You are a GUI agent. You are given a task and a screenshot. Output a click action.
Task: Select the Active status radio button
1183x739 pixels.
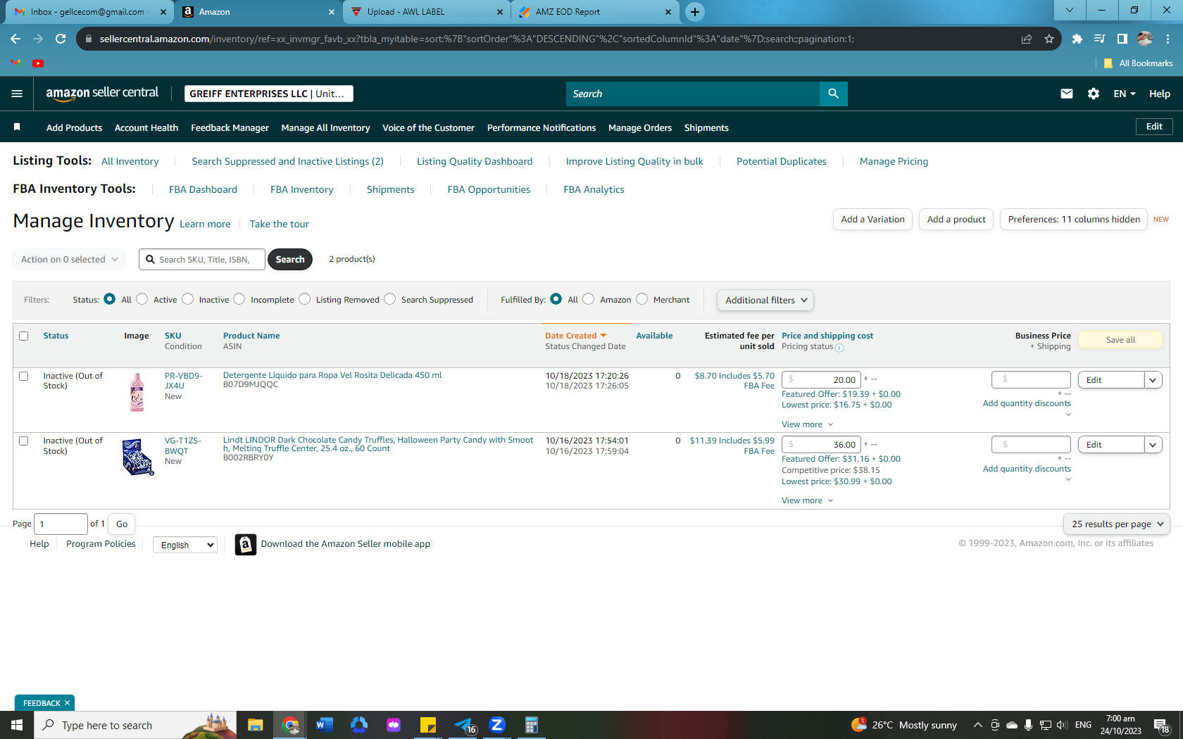tap(142, 299)
